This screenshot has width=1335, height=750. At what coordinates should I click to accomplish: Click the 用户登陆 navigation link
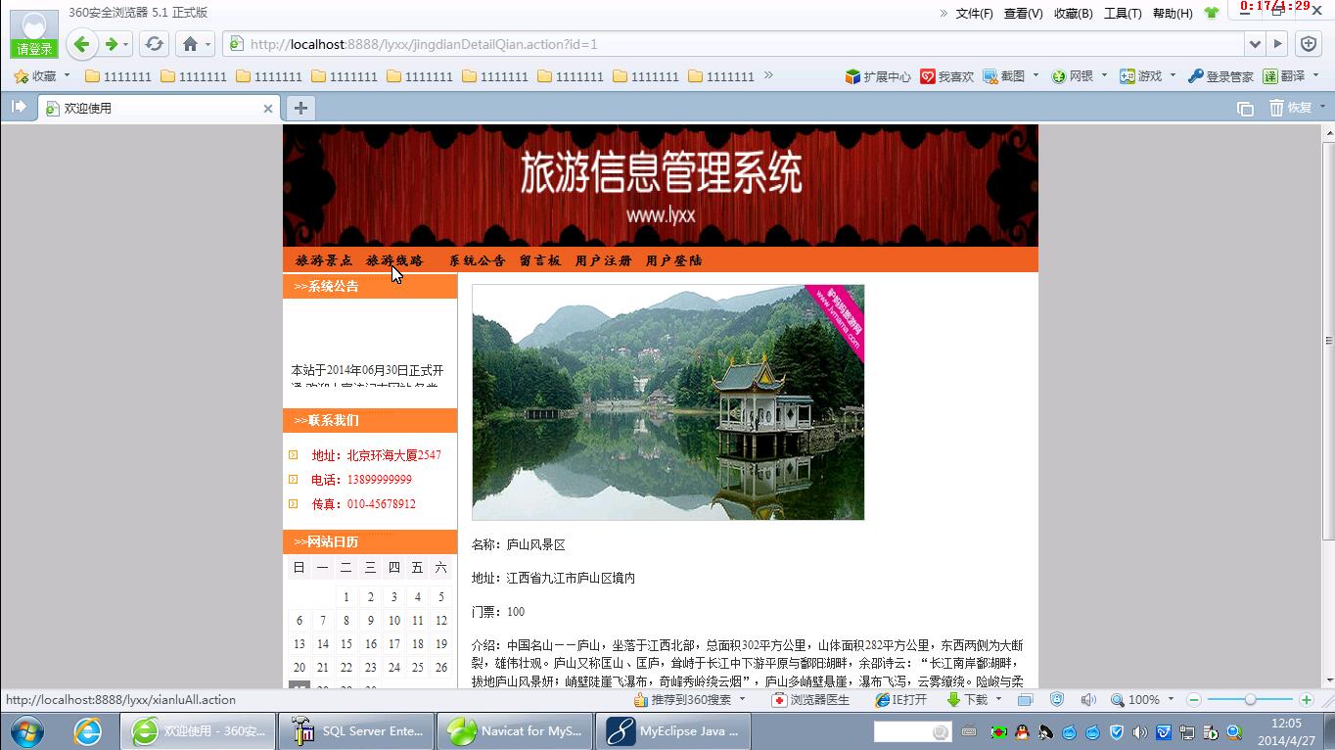click(x=673, y=260)
